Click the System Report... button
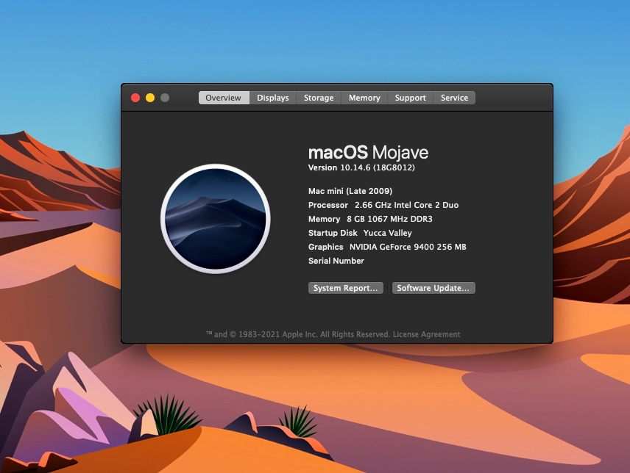630x473 pixels. coord(345,288)
